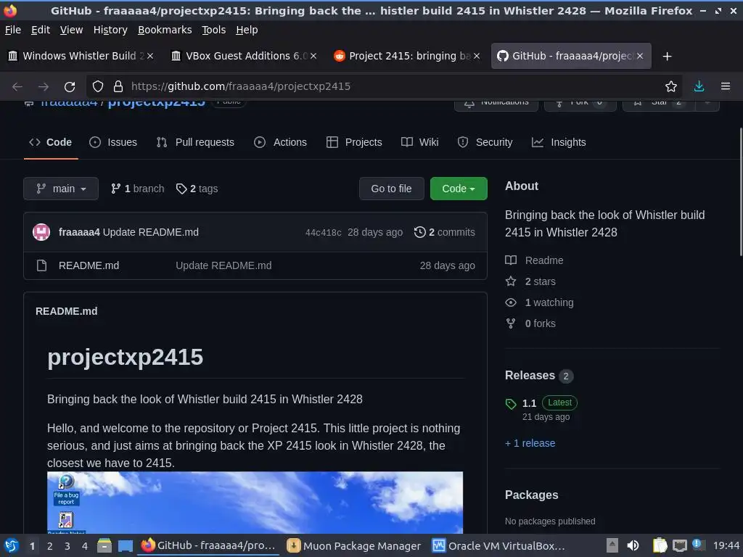This screenshot has width=743, height=557.
Task: Open a new tab with plus button
Action: [x=668, y=57]
